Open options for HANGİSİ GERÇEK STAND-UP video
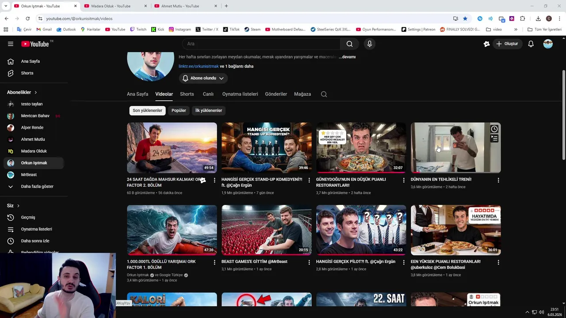 (x=309, y=180)
